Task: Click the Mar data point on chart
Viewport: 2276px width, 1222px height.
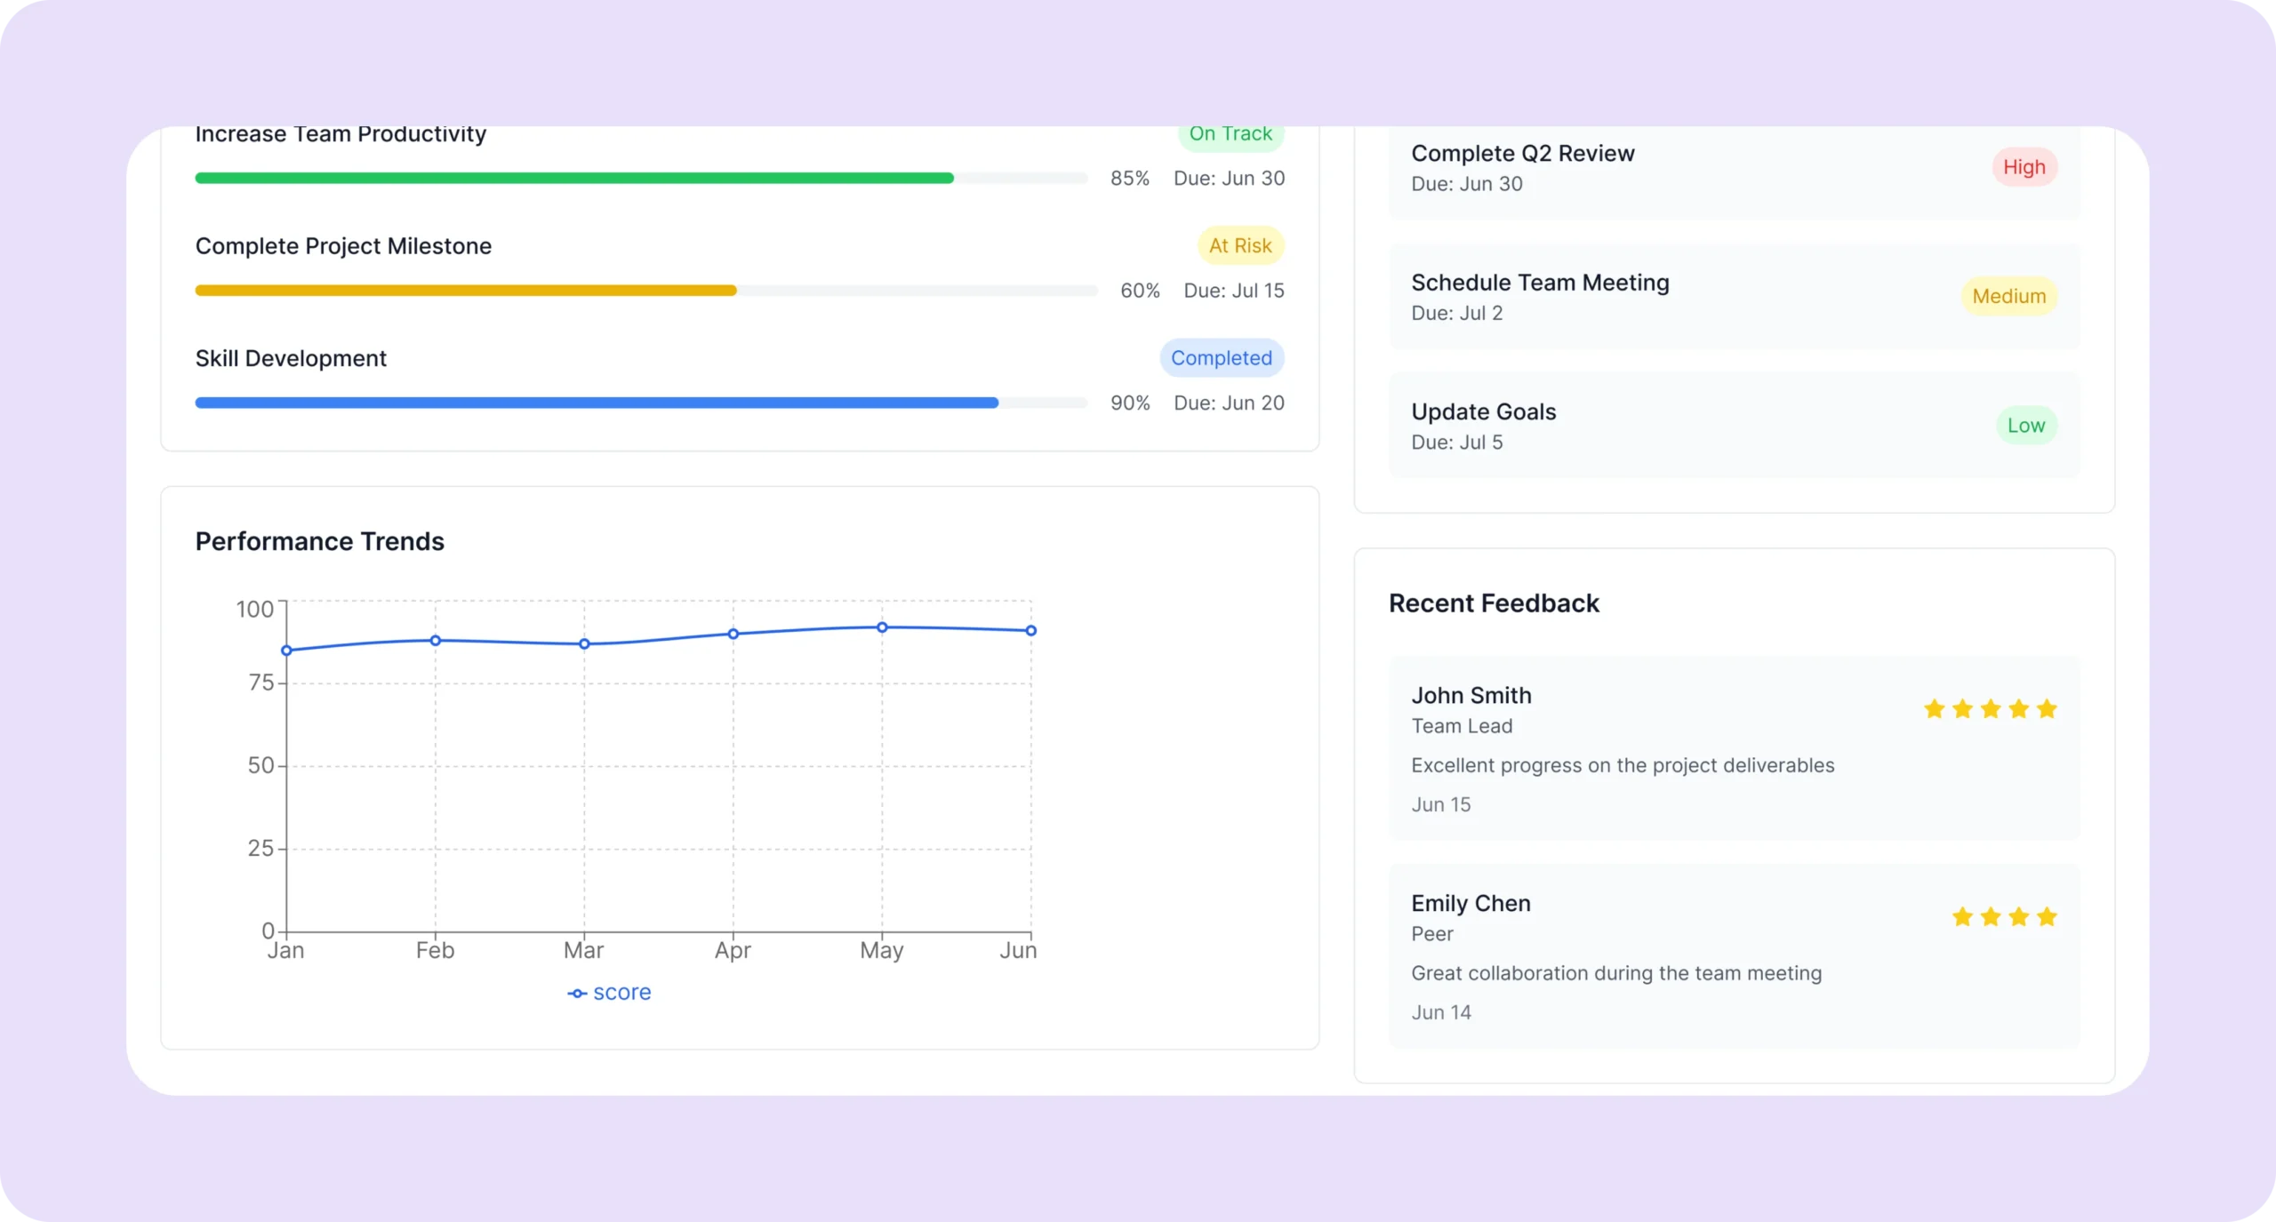Action: click(x=584, y=643)
